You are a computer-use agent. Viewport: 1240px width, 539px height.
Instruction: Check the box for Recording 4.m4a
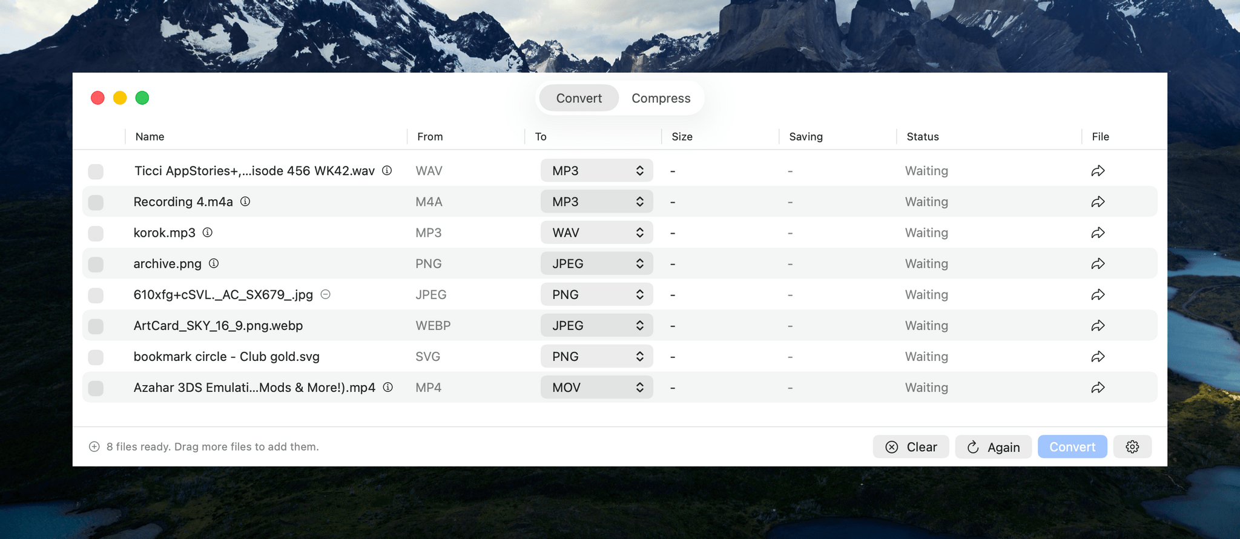96,202
